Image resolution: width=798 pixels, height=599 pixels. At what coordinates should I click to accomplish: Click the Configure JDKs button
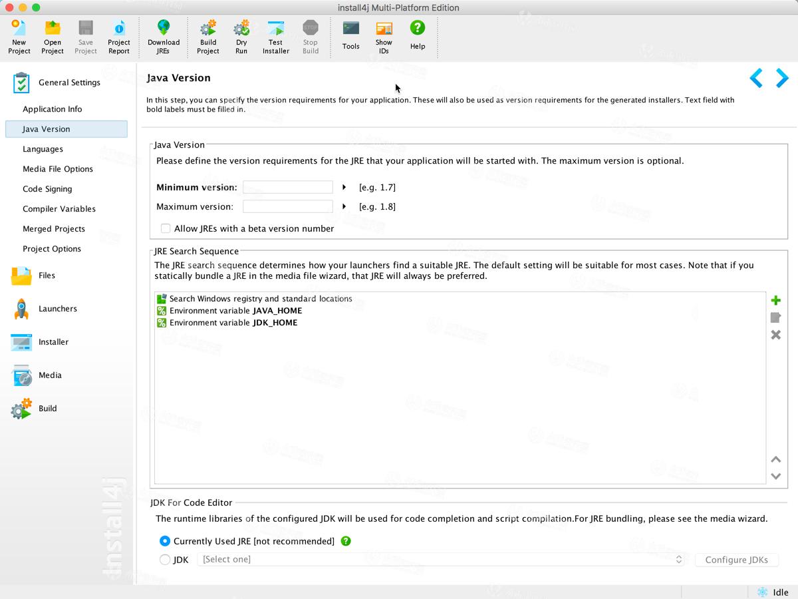[736, 560]
